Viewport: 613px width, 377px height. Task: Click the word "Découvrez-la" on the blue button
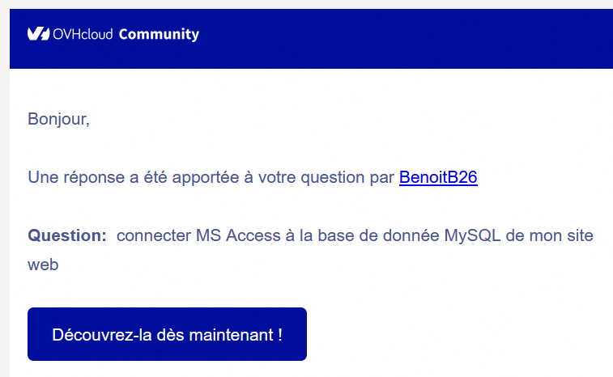click(92, 335)
